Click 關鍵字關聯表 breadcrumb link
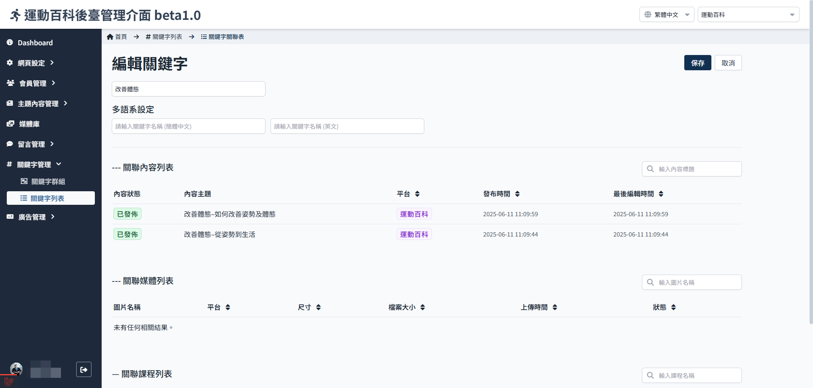 point(222,37)
